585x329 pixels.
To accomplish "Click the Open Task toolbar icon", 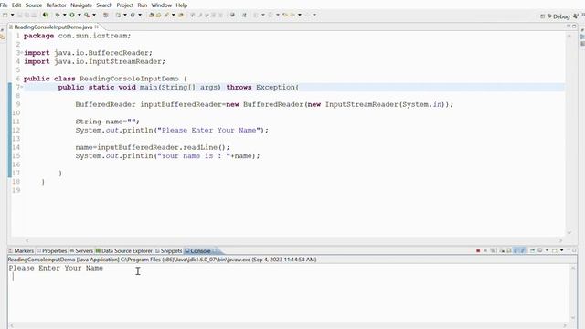I will [158, 15].
